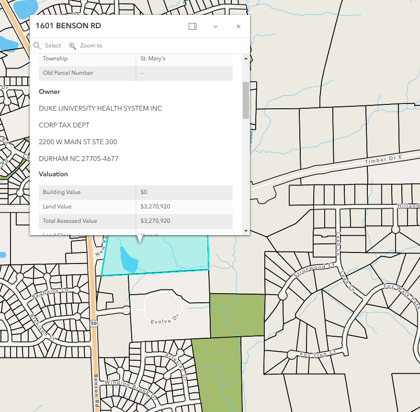Dock the 1601 Benson Rd popup

pyautogui.click(x=193, y=26)
